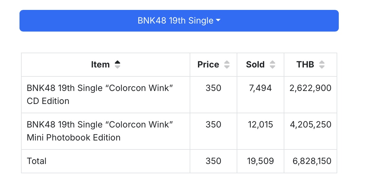This screenshot has height=190, width=379.
Task: Click the Sold column header label
Action: 255,64
